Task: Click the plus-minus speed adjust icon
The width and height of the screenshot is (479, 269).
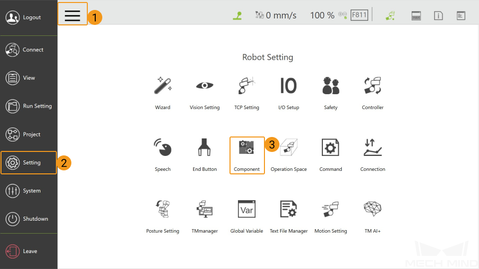Action: point(343,15)
